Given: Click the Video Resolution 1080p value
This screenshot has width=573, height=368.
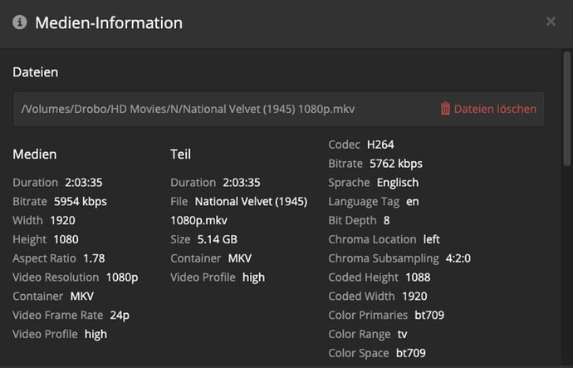Looking at the screenshot, I should tap(122, 277).
